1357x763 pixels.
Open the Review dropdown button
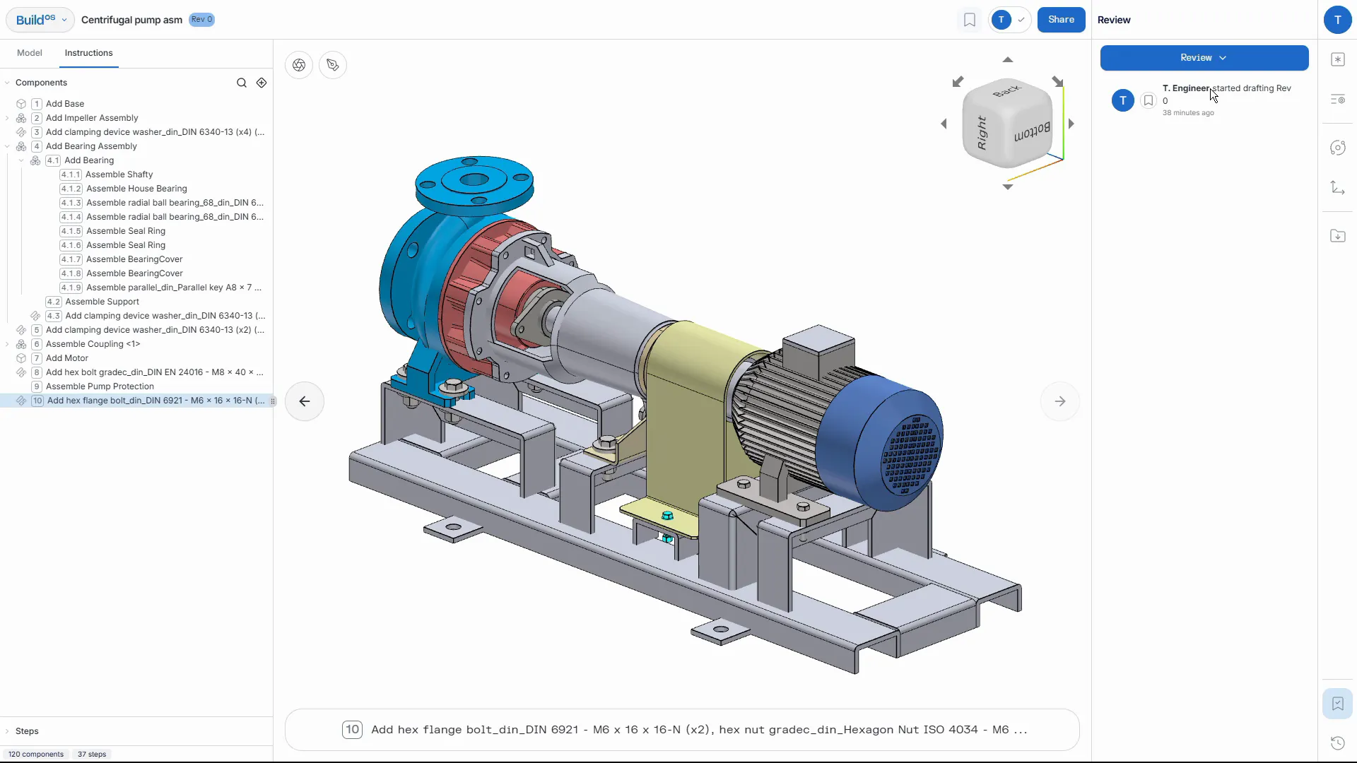(1204, 58)
